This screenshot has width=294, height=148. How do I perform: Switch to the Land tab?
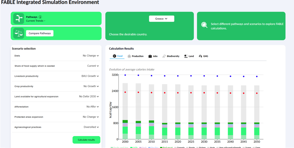[189, 56]
